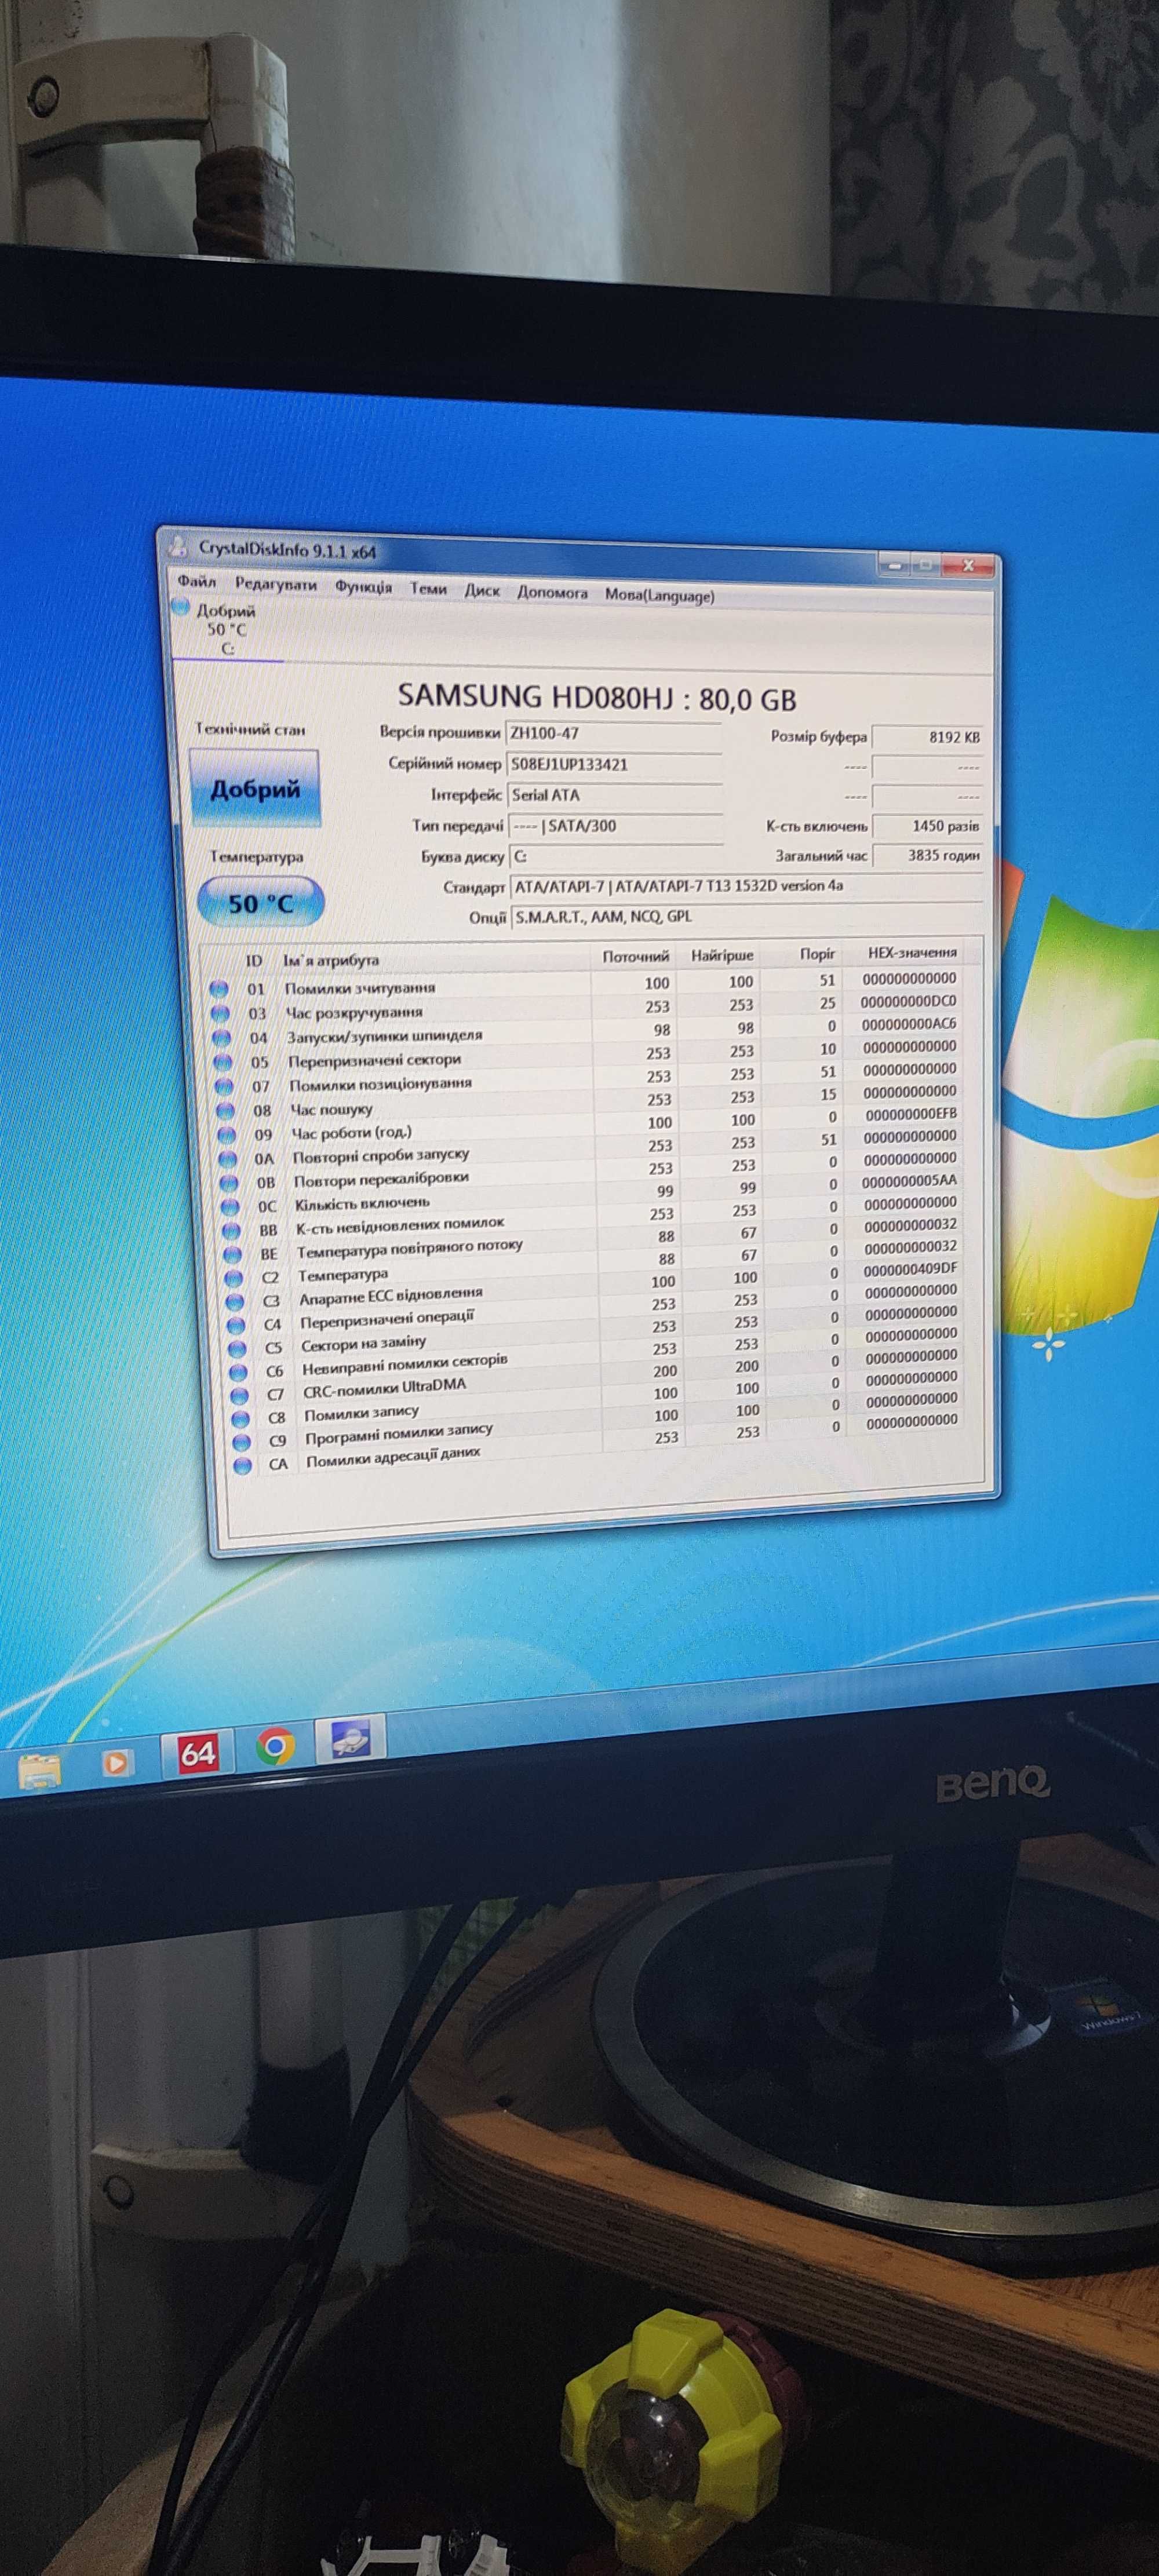1159x2576 pixels.
Task: Click status orb of 08 Час пошуку
Action: click(x=225, y=1111)
